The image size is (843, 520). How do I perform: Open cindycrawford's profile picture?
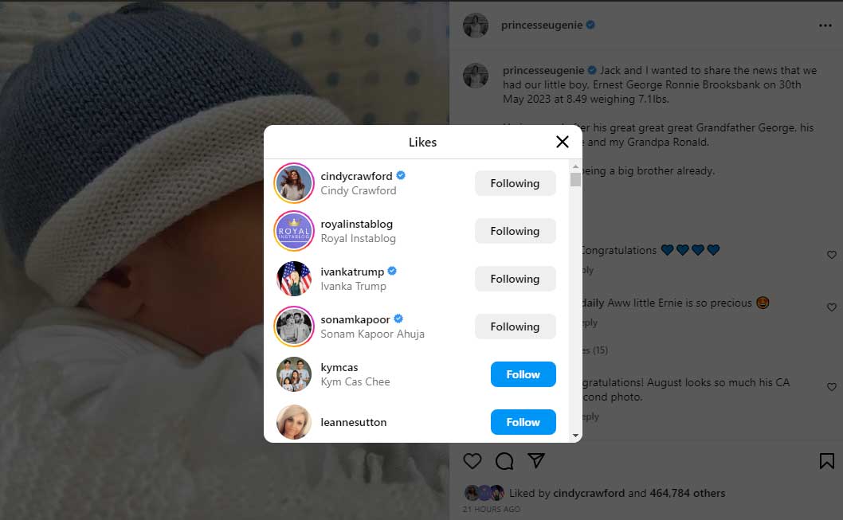point(294,183)
